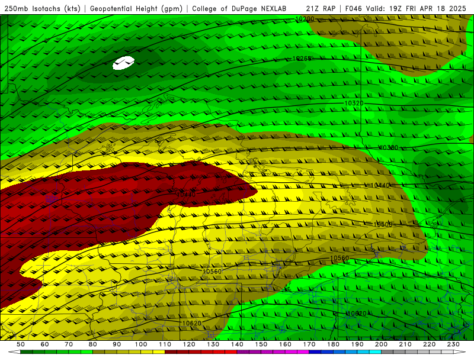Click the 10380 height contour label

point(389,147)
